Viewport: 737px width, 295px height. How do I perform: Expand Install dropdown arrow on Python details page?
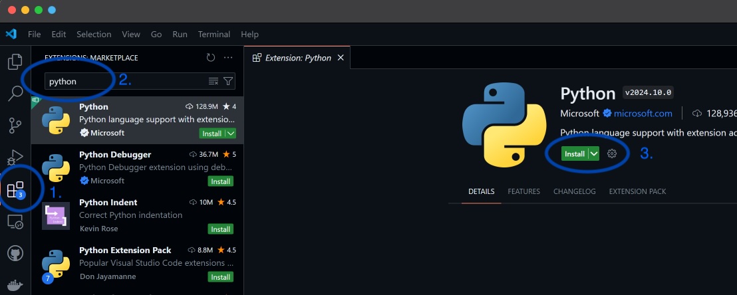594,153
